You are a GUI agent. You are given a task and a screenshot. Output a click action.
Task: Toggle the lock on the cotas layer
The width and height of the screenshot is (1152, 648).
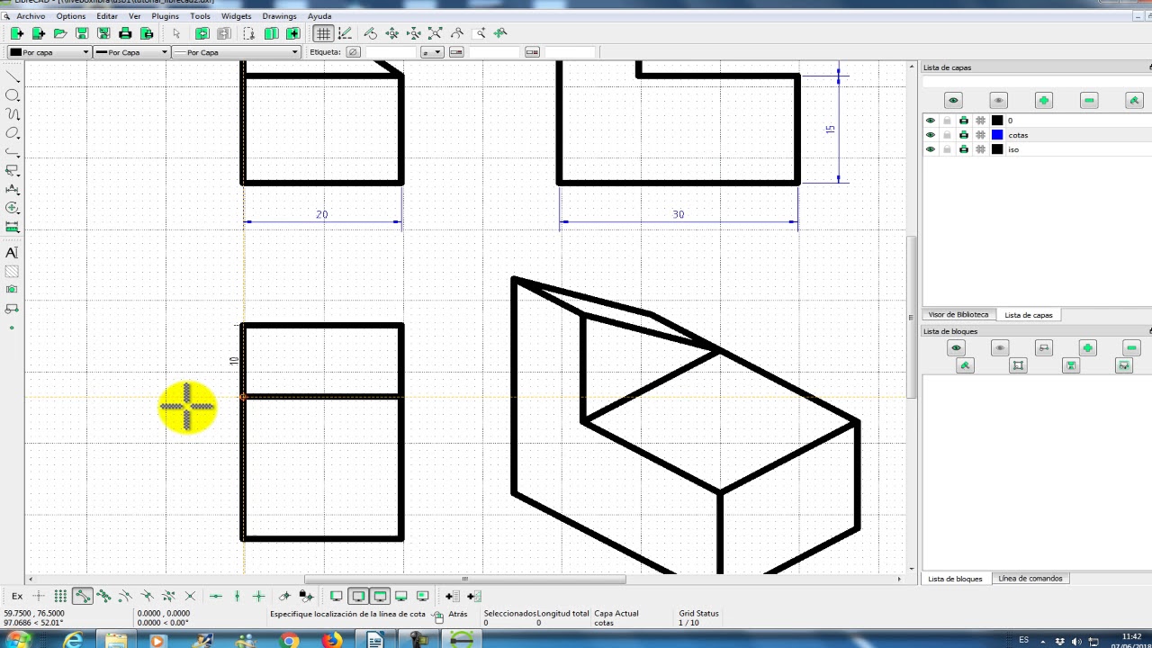click(947, 135)
